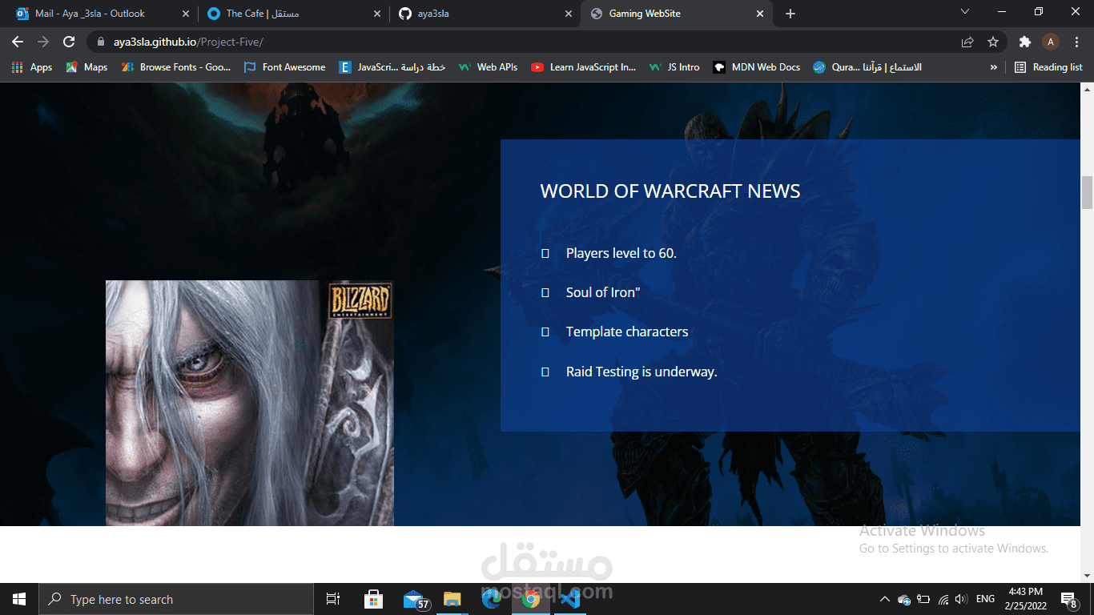Open File Explorer from the taskbar
The image size is (1094, 615).
tap(452, 599)
